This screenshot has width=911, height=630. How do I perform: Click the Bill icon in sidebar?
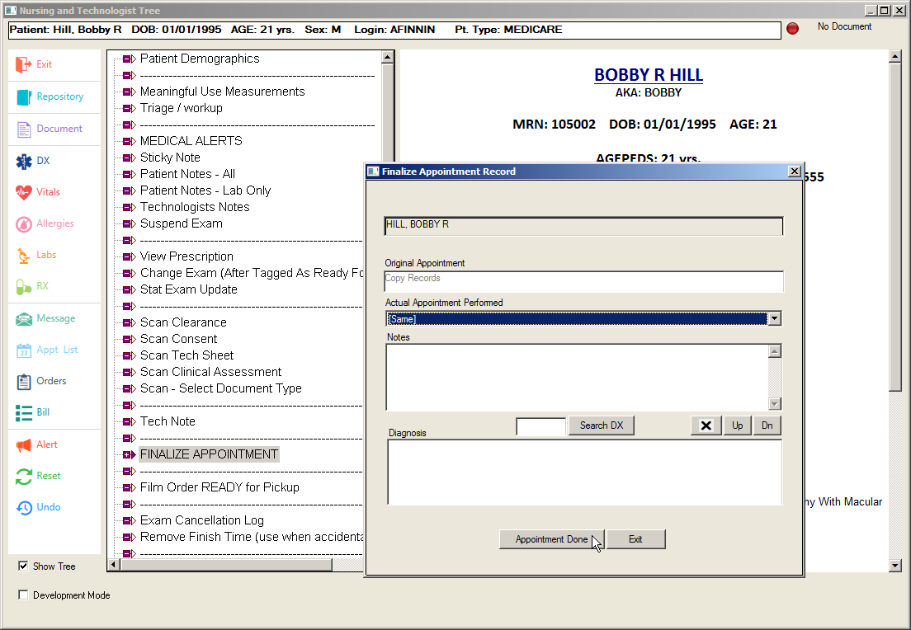point(24,412)
